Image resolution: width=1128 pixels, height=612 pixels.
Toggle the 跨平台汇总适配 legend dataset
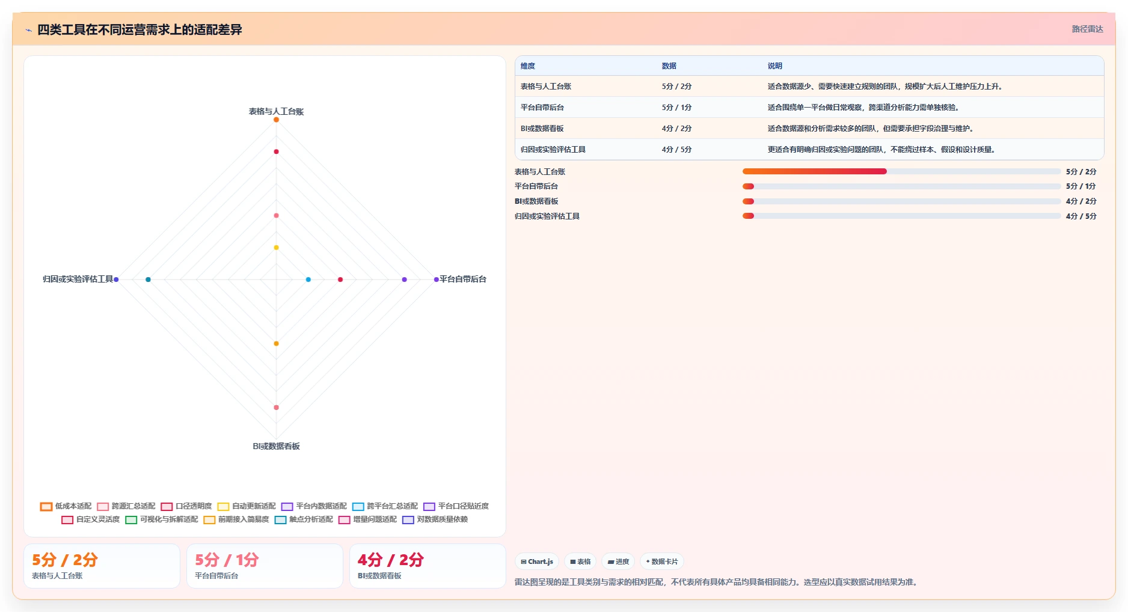385,506
